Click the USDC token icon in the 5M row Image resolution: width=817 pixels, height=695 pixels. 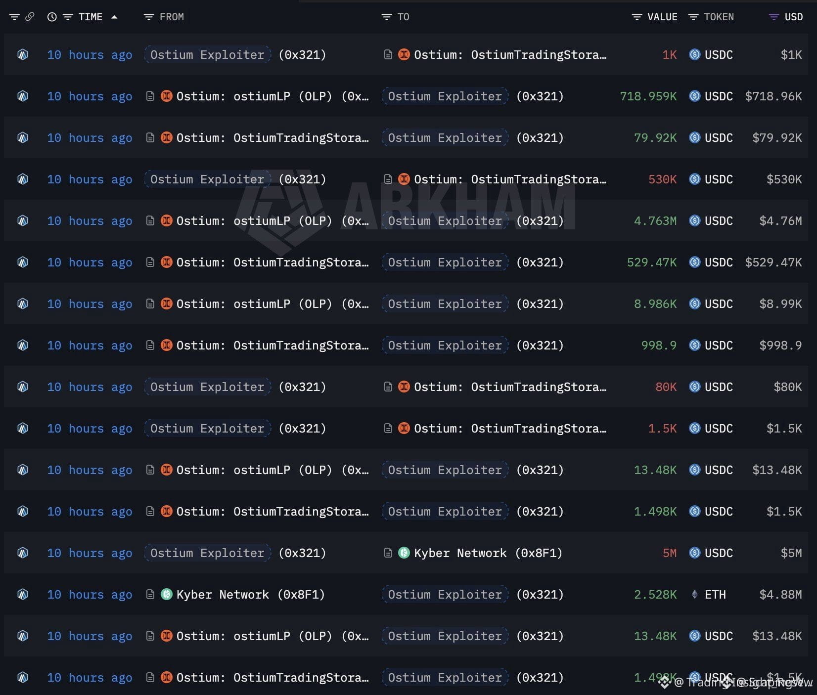point(695,553)
